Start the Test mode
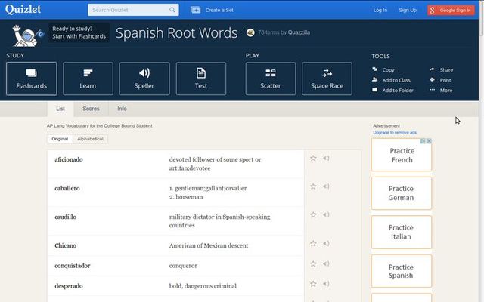 201,79
